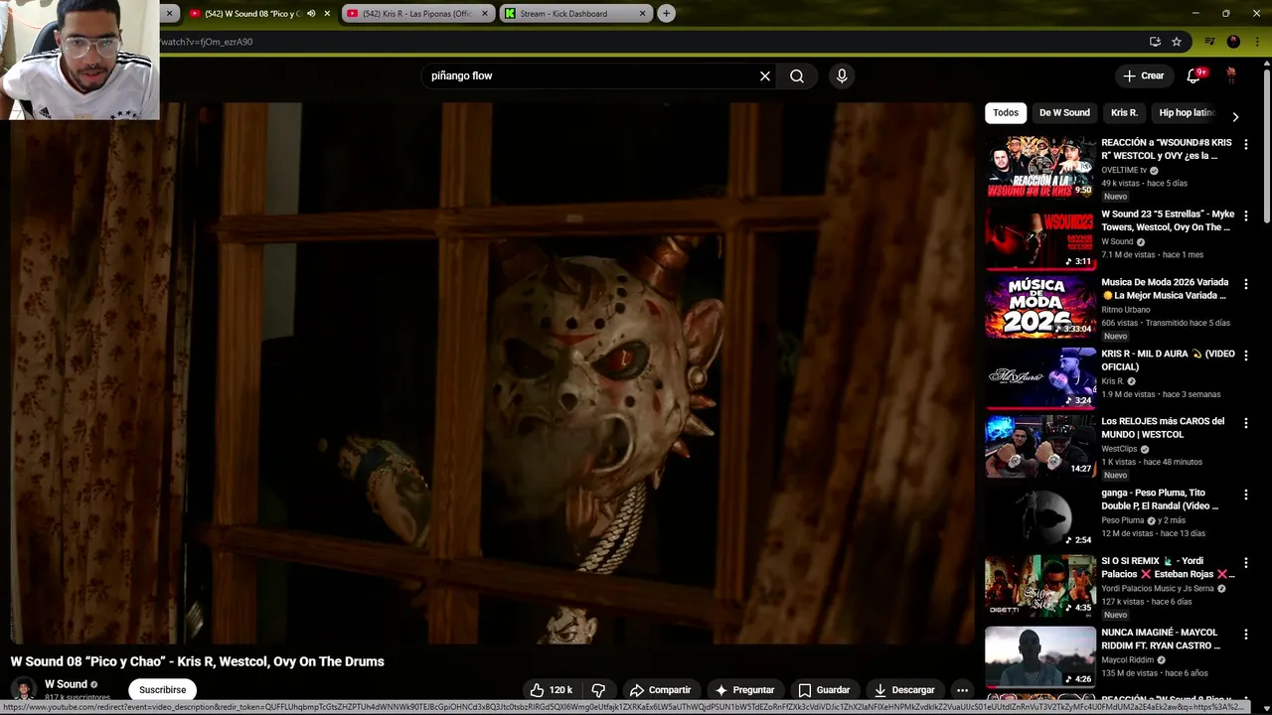Pause the video by clicking the player
Image resolution: width=1272 pixels, height=715 pixels.
point(492,372)
